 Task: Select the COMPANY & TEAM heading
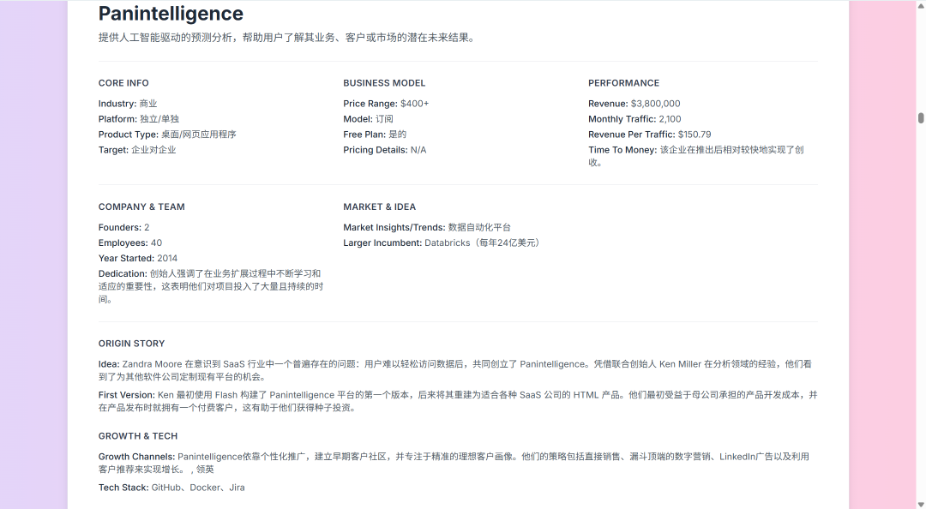141,207
